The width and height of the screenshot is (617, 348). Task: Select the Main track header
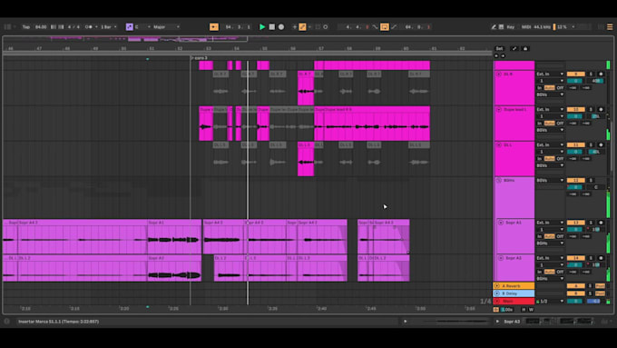(514, 301)
